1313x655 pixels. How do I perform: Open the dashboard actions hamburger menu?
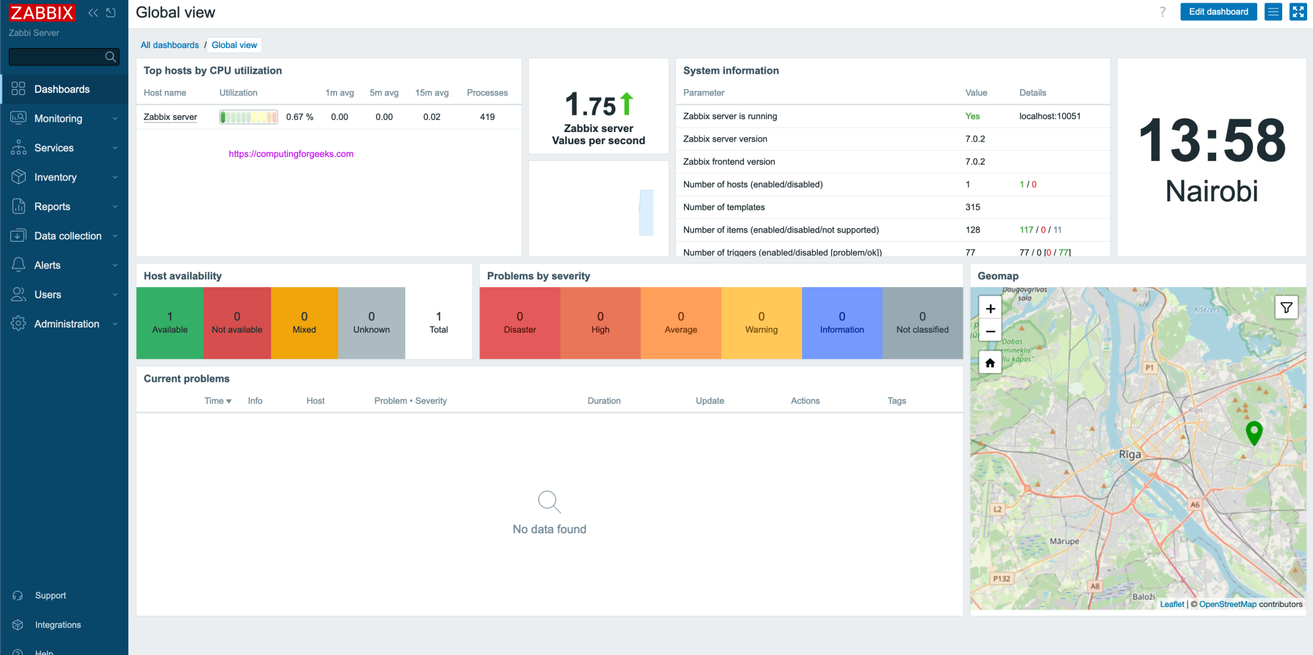point(1273,12)
